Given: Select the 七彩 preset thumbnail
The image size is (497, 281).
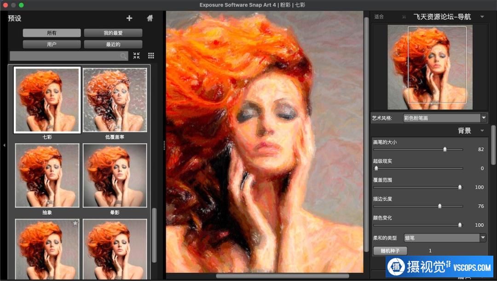Looking at the screenshot, I should point(47,100).
